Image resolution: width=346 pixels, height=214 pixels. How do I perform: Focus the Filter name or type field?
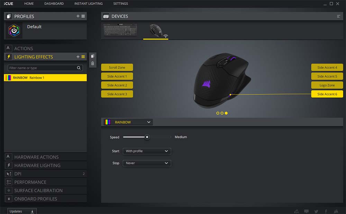coord(45,68)
